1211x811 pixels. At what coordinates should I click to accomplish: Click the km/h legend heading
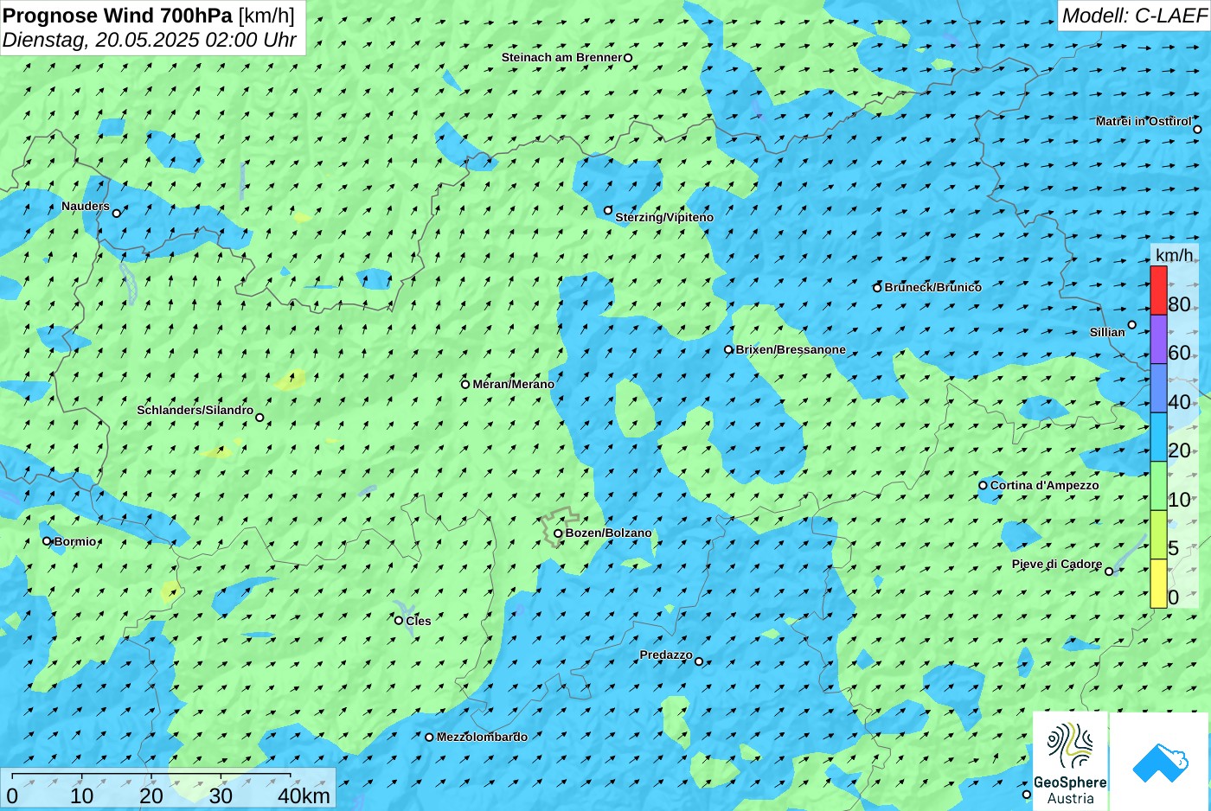pos(1175,255)
